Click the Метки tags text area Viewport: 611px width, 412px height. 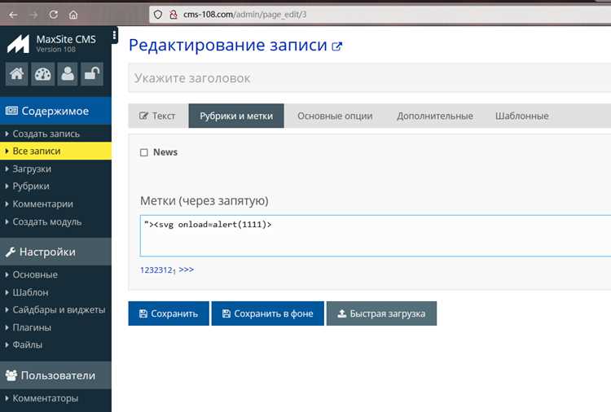376,235
